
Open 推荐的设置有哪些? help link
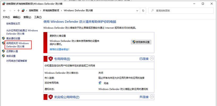(x=59, y=49)
